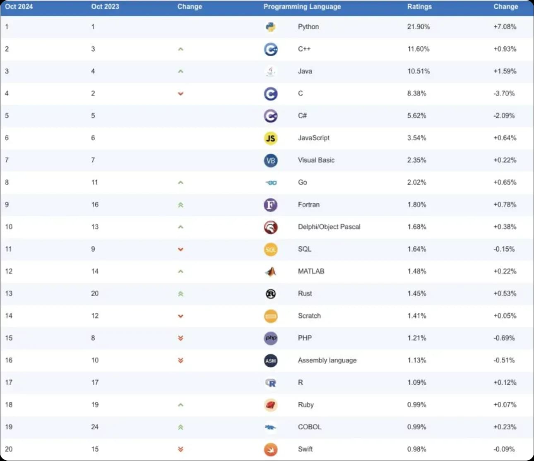Click the Ratings column header
534x461 pixels.
[419, 7]
